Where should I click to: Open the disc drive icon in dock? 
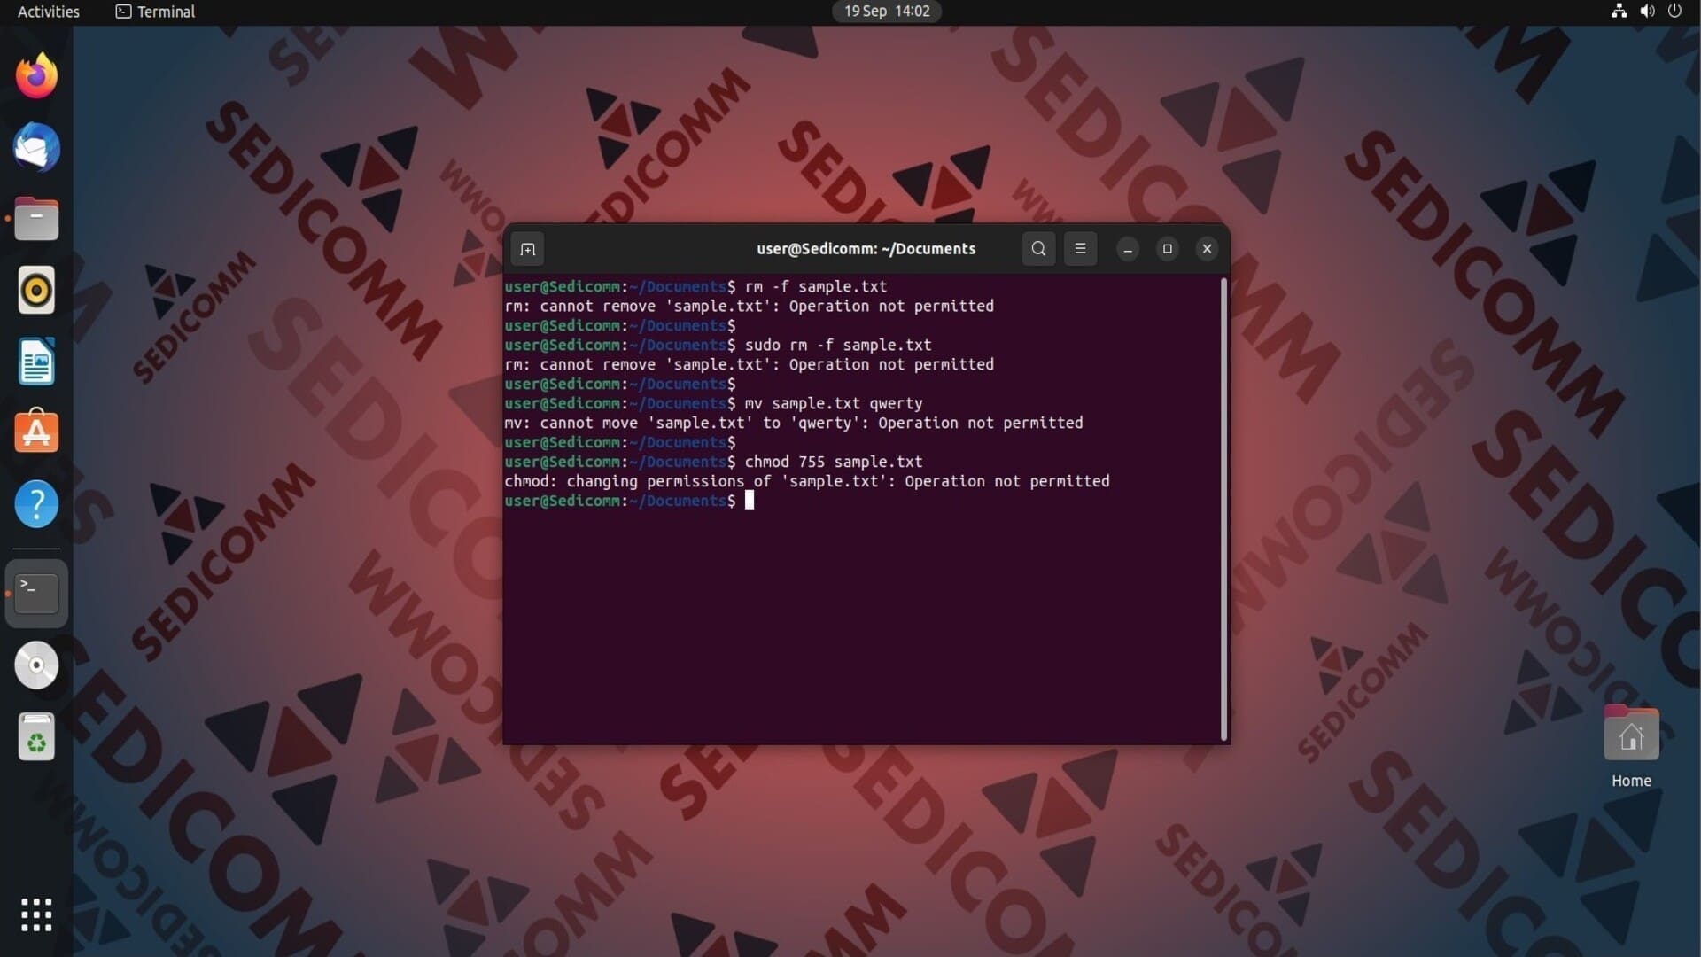36,665
